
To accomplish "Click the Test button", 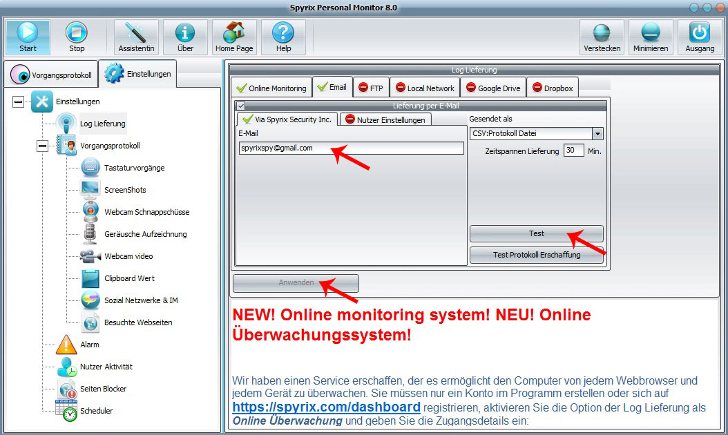I will pos(536,233).
